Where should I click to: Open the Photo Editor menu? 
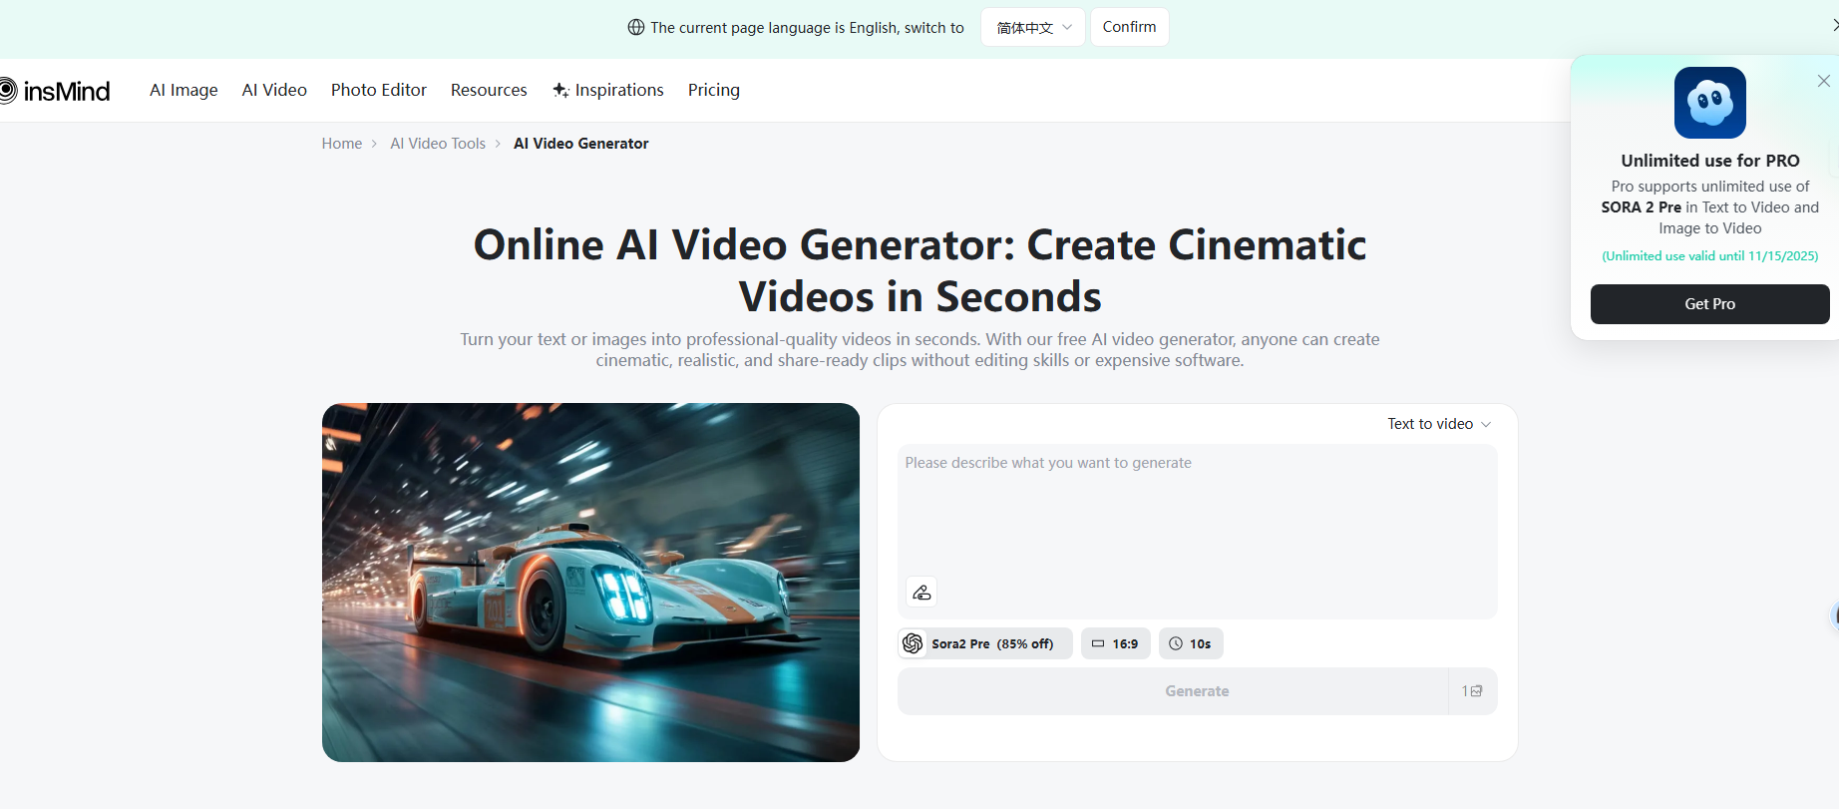point(378,90)
